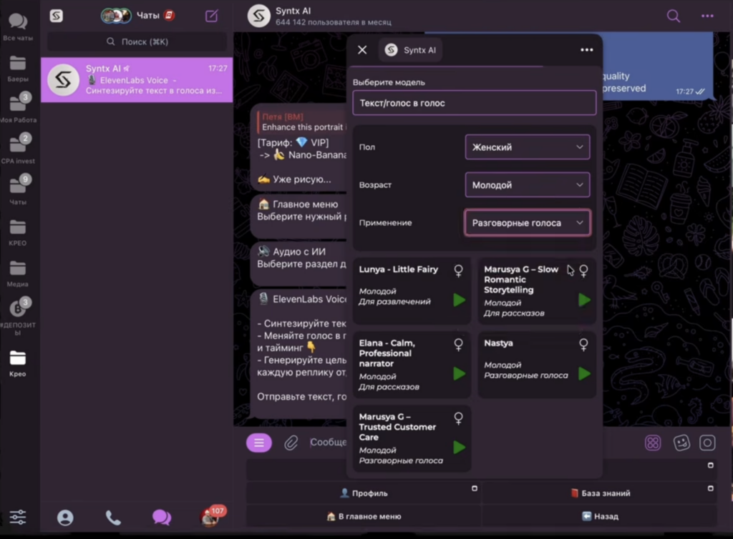
Task: Select the Nastya voice card
Action: tap(537, 365)
